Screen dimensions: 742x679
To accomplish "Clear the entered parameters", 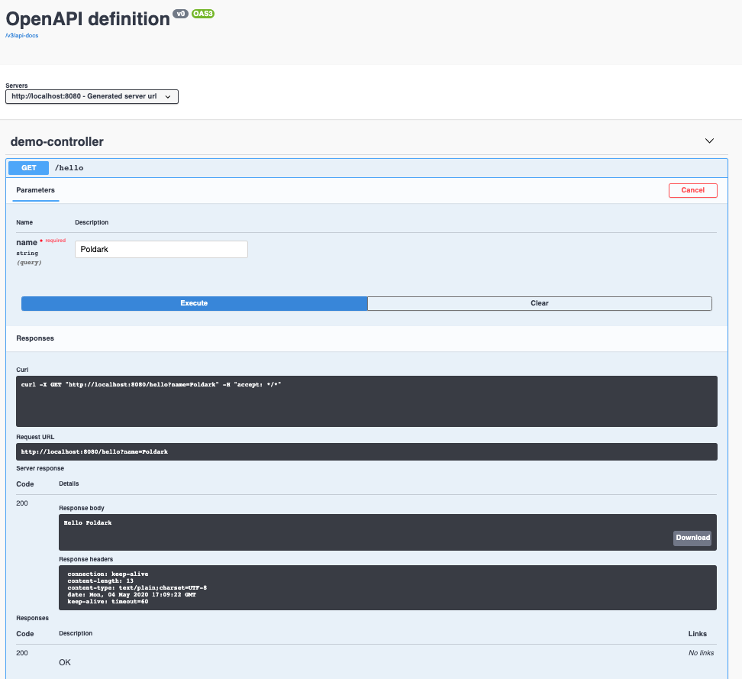I will pyautogui.click(x=539, y=303).
